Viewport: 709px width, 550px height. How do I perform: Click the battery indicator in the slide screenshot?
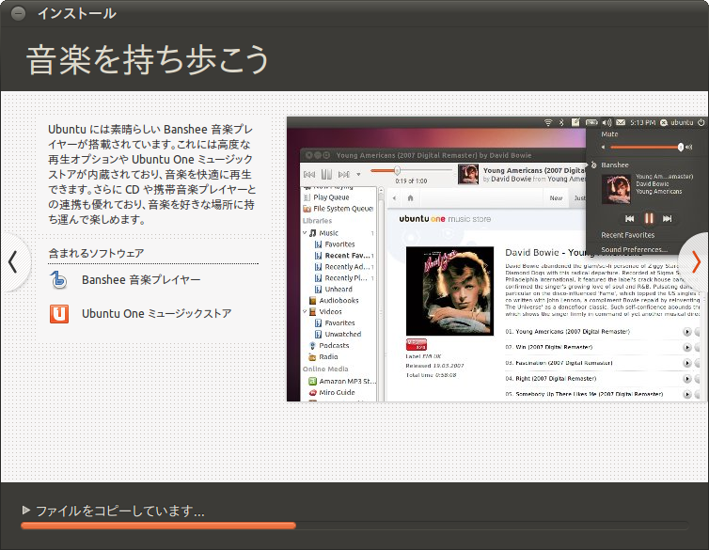(591, 122)
